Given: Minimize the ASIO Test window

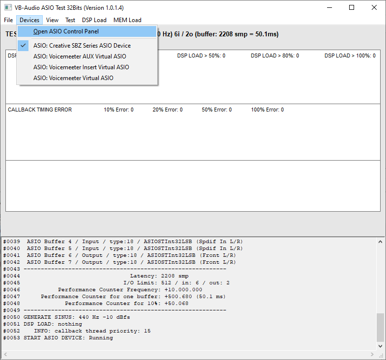Looking at the screenshot, I should (330, 8).
